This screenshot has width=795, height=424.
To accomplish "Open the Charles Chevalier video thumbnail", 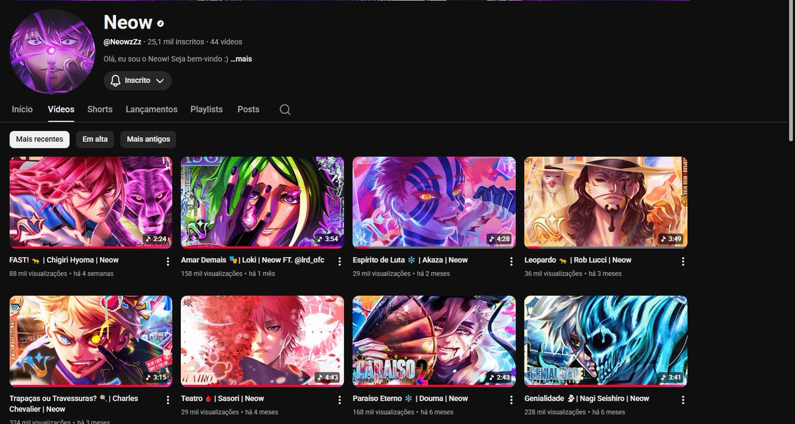I will point(91,341).
